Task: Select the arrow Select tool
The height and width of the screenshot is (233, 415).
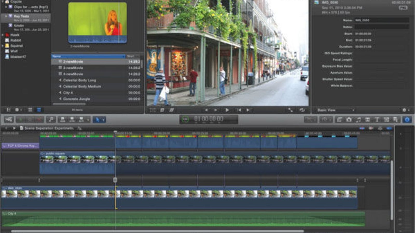Action: [x=98, y=120]
